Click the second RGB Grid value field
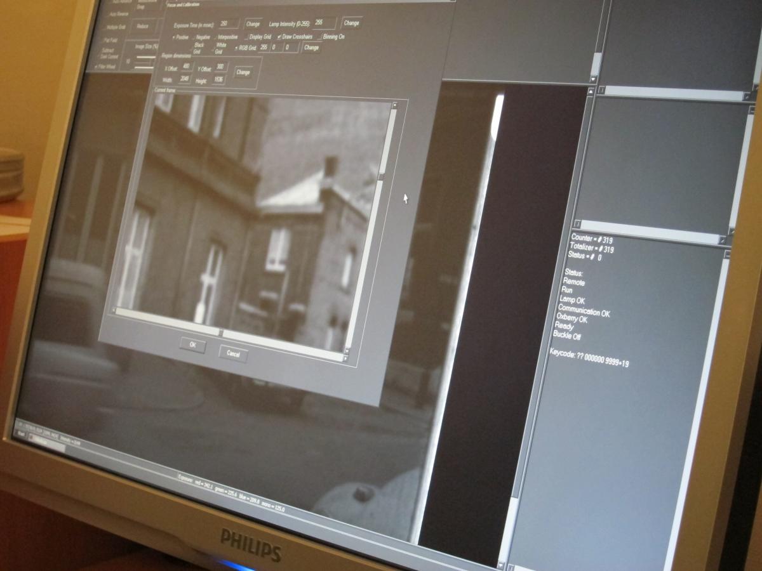 click(276, 48)
